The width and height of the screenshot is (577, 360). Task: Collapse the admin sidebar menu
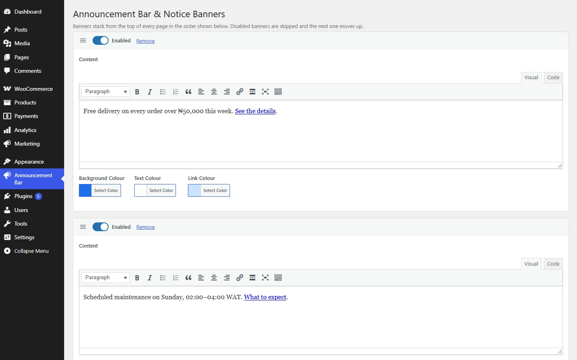[32, 251]
